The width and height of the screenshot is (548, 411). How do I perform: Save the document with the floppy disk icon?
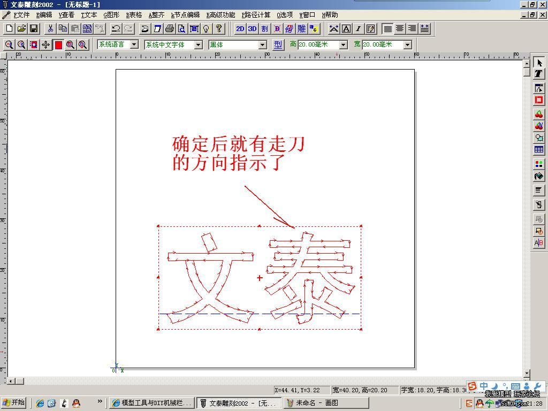tap(34, 29)
